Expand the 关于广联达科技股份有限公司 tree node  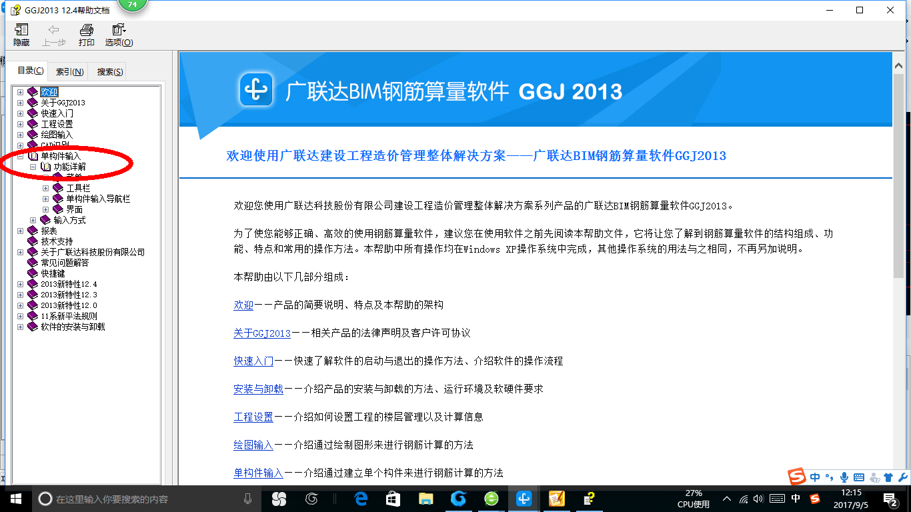pyautogui.click(x=20, y=252)
